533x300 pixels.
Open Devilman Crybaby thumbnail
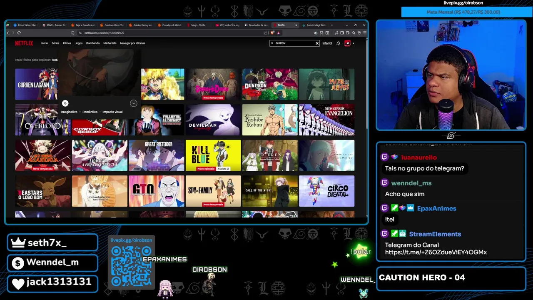click(x=213, y=120)
